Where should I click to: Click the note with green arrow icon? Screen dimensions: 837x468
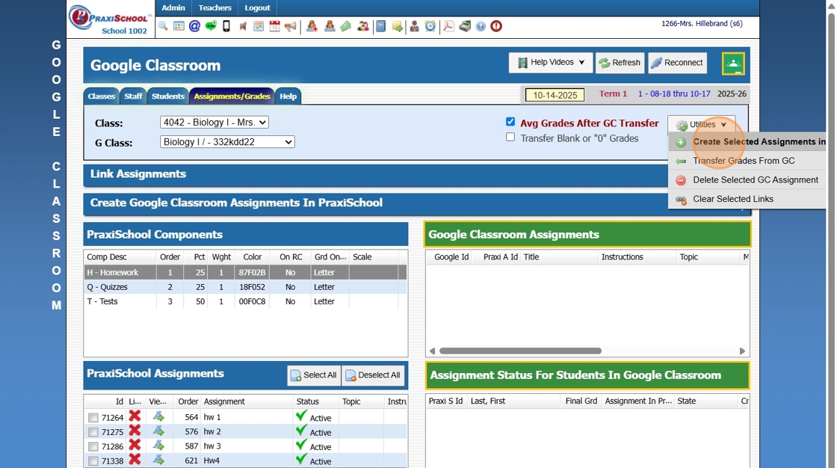tap(397, 26)
